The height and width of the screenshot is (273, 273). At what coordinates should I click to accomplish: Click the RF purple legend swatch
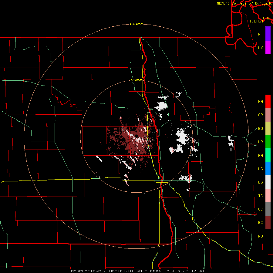pyautogui.click(x=268, y=34)
